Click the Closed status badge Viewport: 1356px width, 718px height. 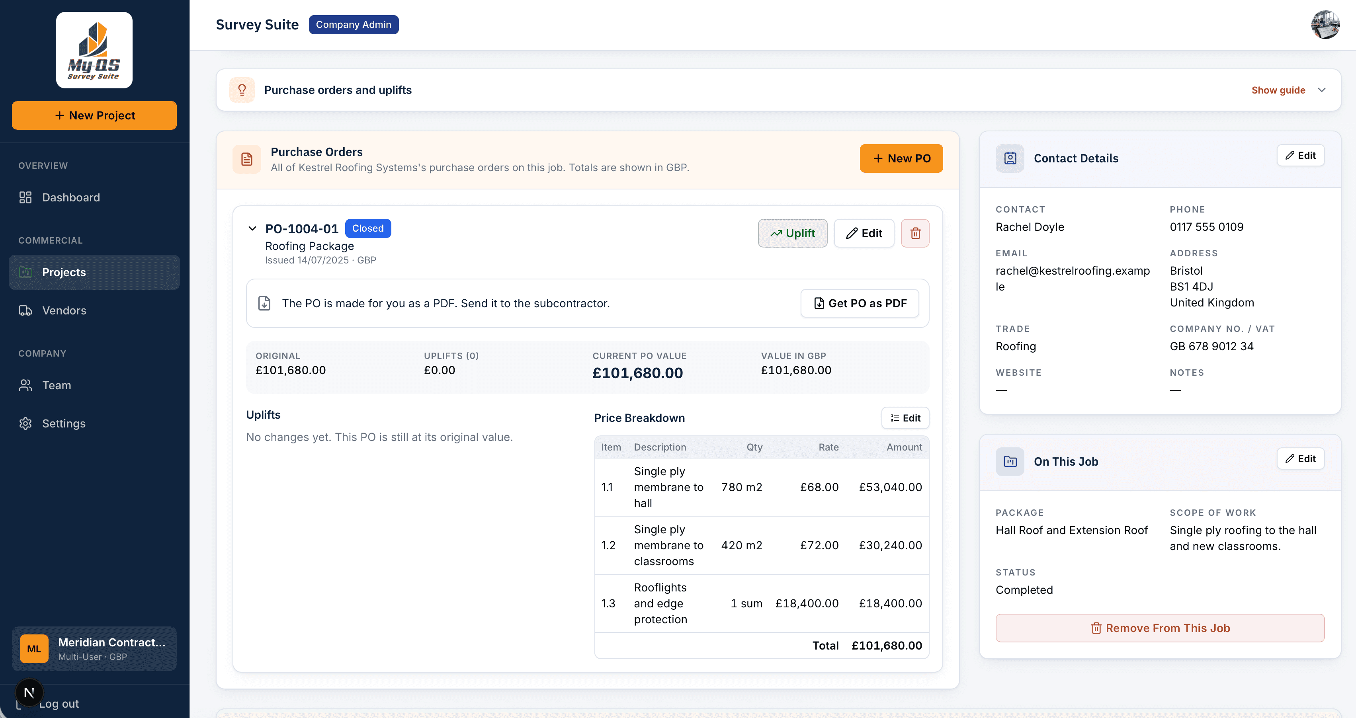click(368, 228)
